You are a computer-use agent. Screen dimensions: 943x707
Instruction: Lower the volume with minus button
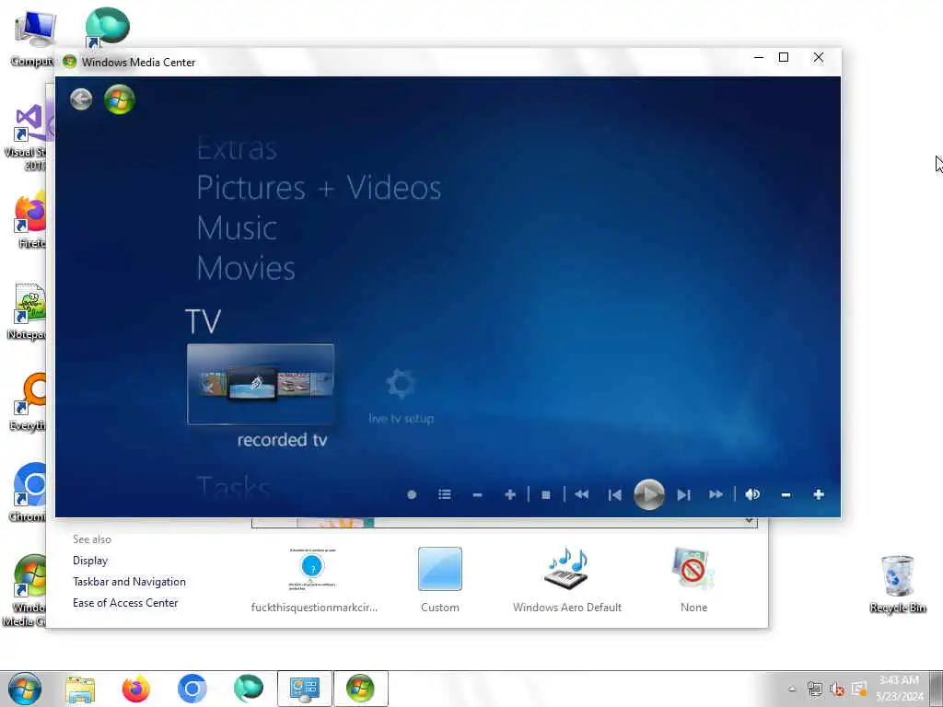786,494
